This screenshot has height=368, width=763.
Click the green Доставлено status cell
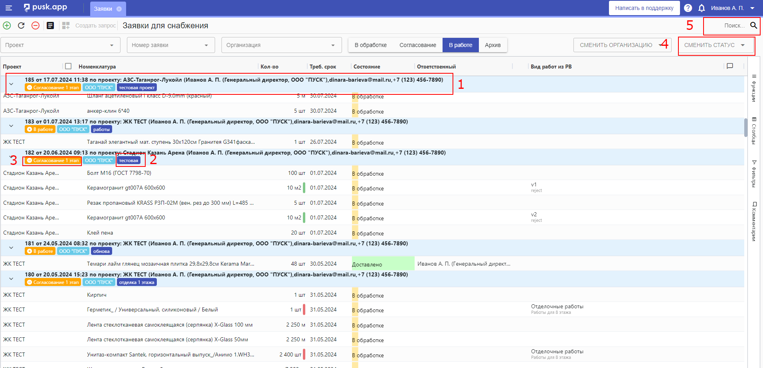[383, 264]
